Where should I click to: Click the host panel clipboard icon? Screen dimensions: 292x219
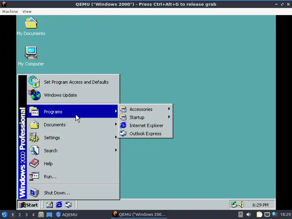click(x=259, y=214)
